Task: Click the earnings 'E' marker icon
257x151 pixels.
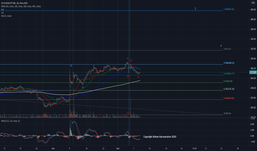Action: click(128, 114)
